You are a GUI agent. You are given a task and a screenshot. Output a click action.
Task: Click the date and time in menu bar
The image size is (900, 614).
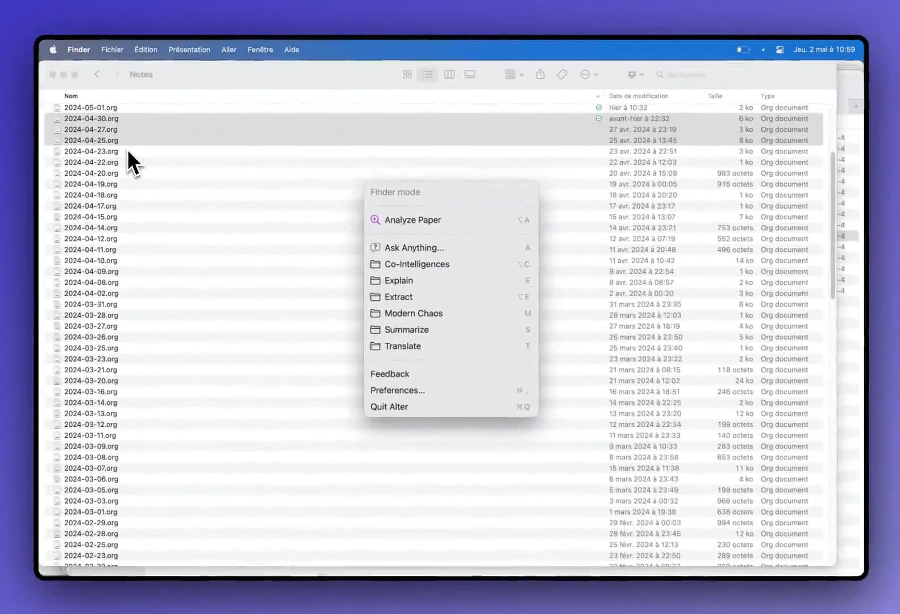824,49
